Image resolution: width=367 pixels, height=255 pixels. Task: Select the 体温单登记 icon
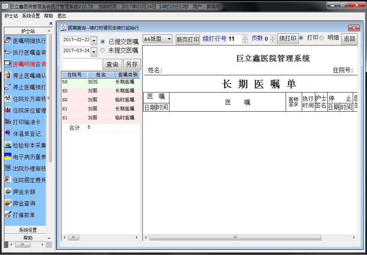(x=8, y=133)
